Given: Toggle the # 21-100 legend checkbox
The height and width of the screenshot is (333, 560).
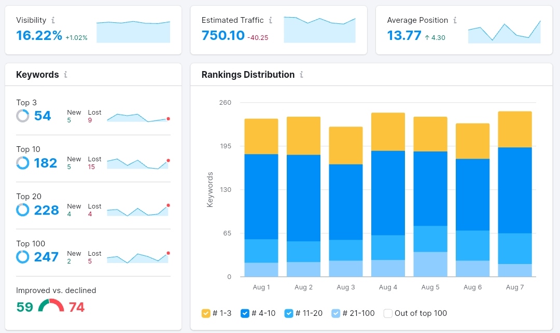Looking at the screenshot, I should coord(335,313).
